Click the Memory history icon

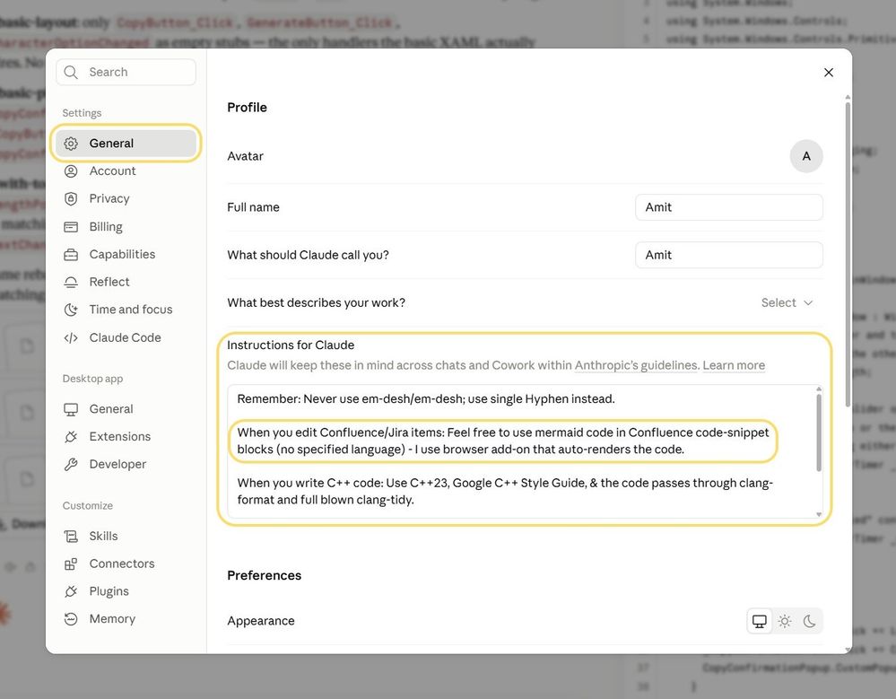point(71,619)
